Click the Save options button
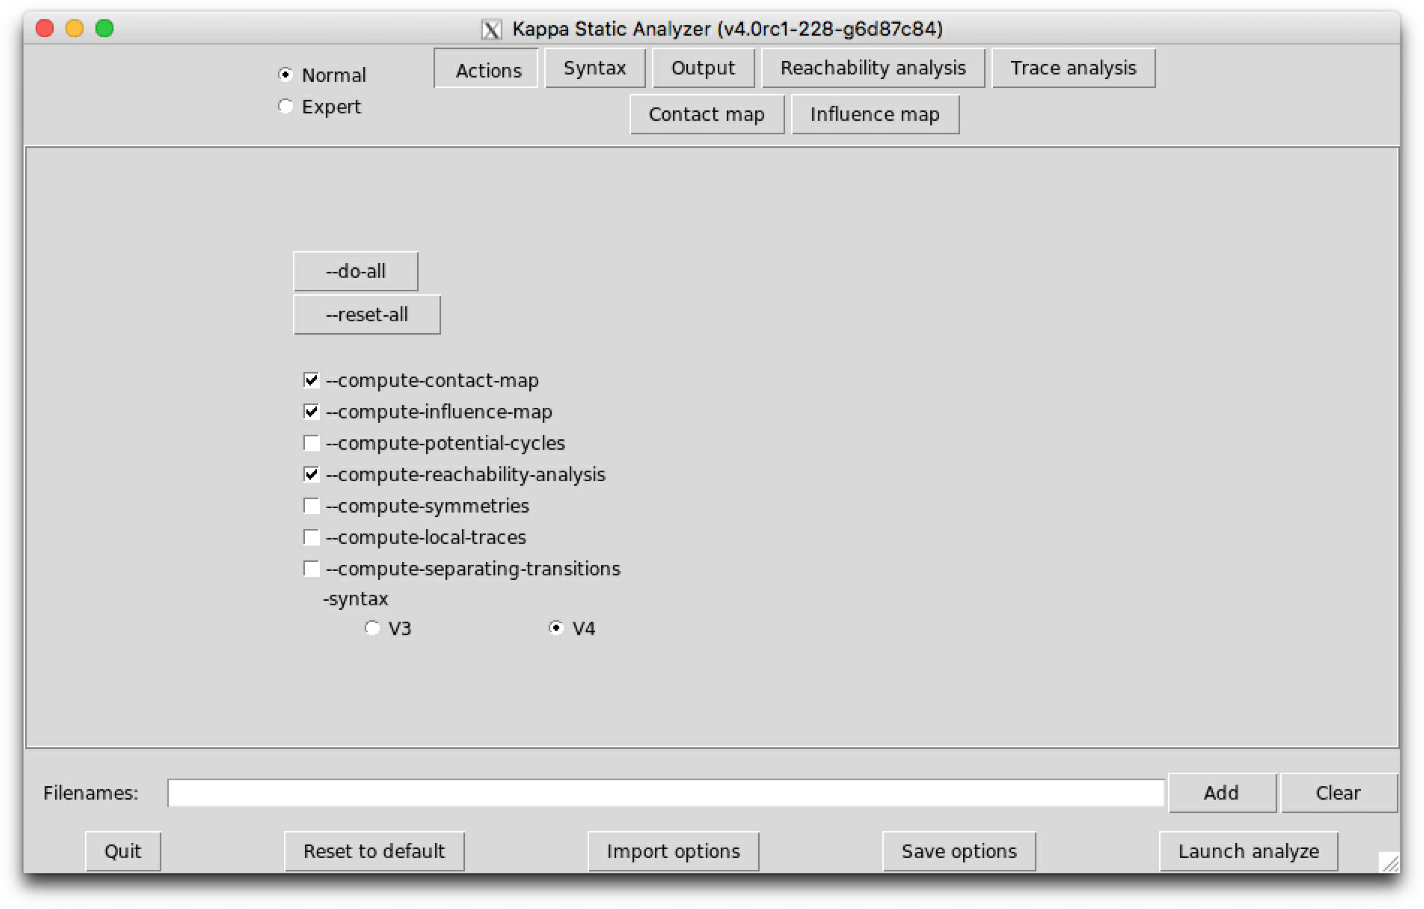The image size is (1424, 909). (x=959, y=852)
